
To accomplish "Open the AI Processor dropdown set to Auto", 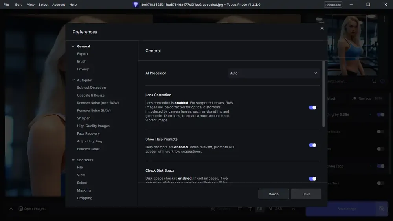I will (x=274, y=73).
